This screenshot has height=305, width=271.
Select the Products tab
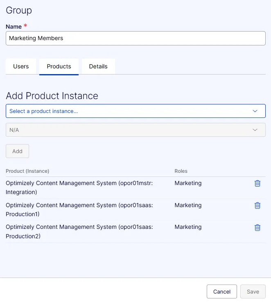59,66
